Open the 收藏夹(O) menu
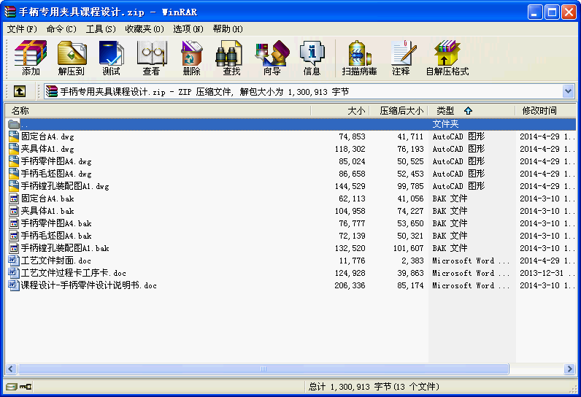581x397 pixels. [145, 29]
